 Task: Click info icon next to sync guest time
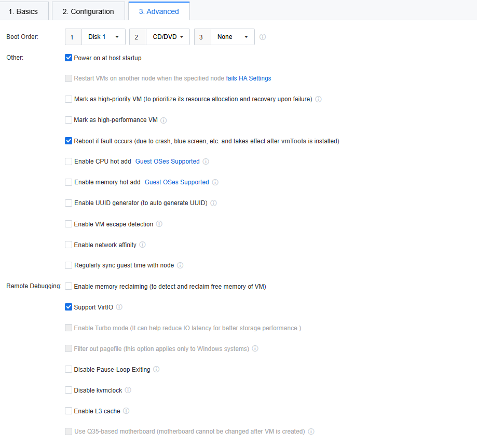tap(180, 265)
